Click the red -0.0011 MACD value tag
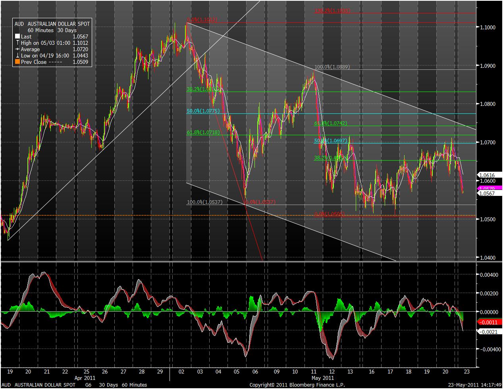The width and height of the screenshot is (503, 389). point(488,322)
